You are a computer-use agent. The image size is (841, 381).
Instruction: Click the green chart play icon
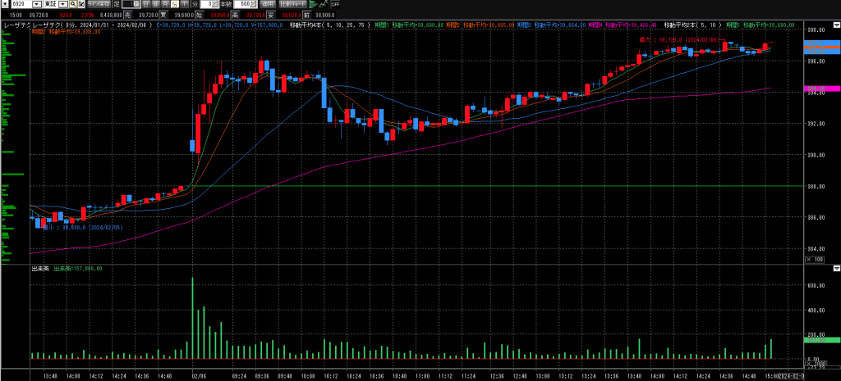(312, 4)
